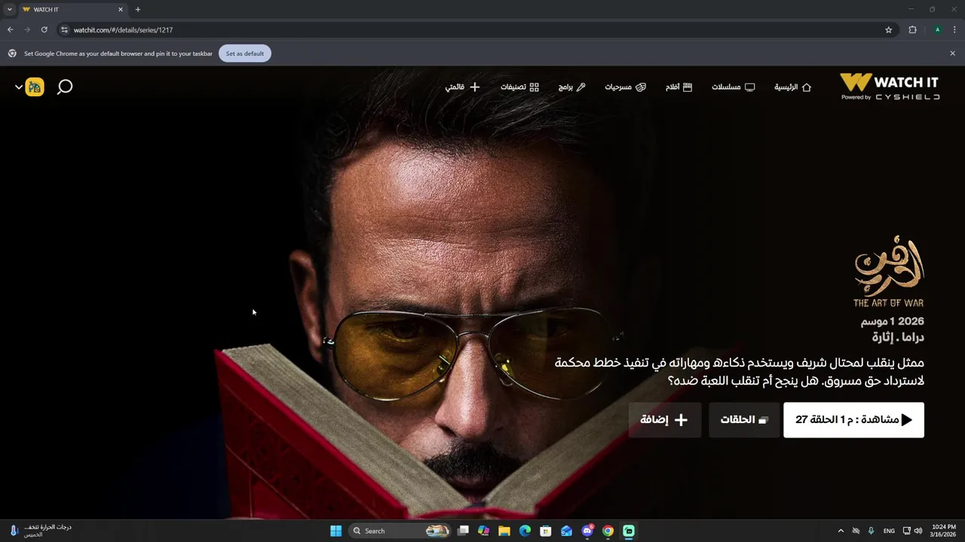
Task: Switch to Chrome on taskbar
Action: [608, 531]
